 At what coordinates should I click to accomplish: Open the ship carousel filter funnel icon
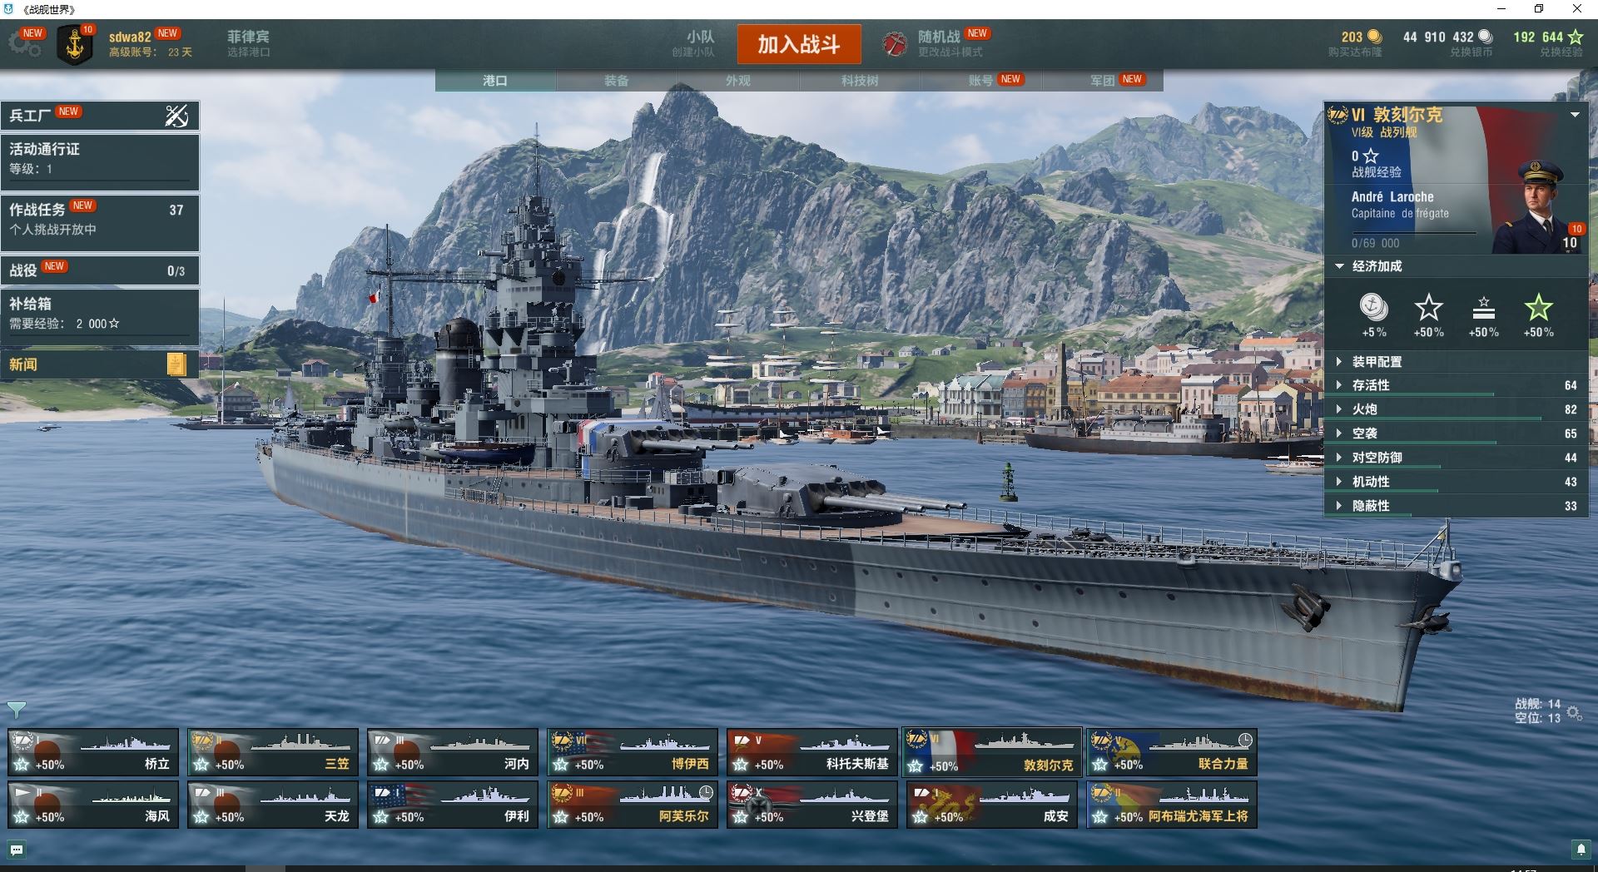pyautogui.click(x=17, y=710)
